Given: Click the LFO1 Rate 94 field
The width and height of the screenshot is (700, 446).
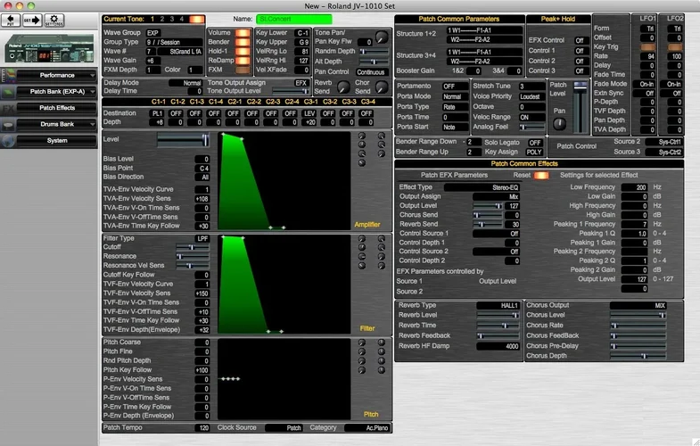Looking at the screenshot, I should coord(647,57).
